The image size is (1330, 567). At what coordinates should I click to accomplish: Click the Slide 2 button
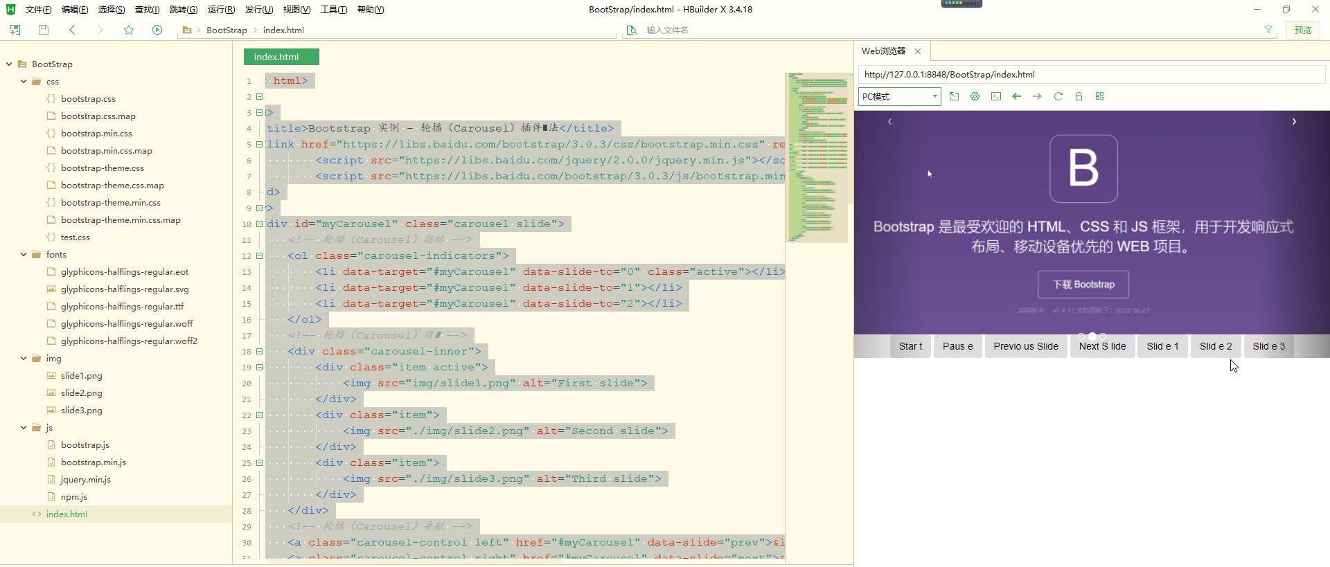(1216, 346)
